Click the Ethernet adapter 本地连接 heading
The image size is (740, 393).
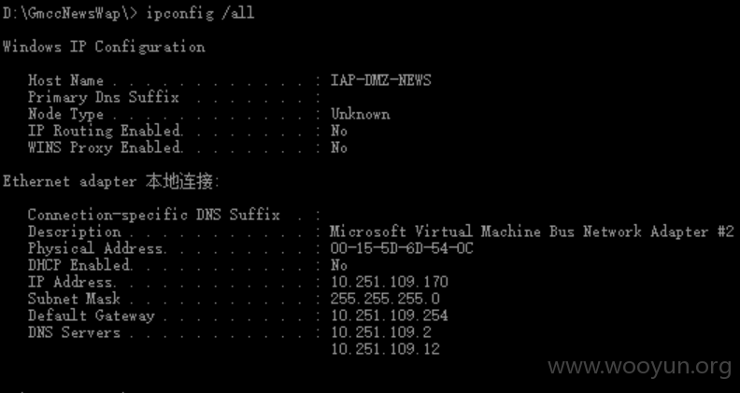[x=111, y=181]
